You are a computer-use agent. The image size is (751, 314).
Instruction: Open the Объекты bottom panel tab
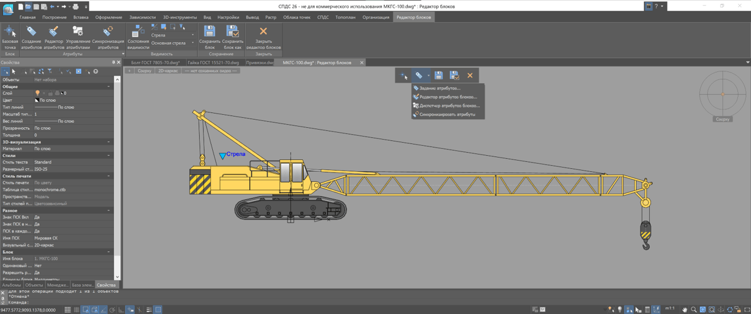(x=34, y=285)
